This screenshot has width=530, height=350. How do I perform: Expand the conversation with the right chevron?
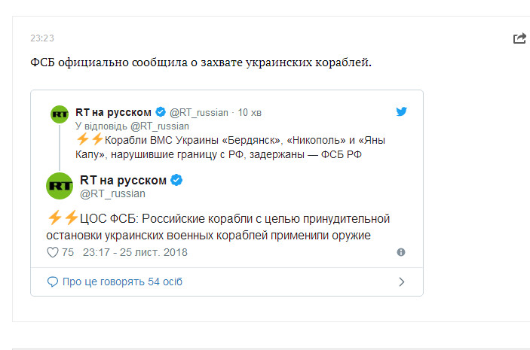(401, 282)
